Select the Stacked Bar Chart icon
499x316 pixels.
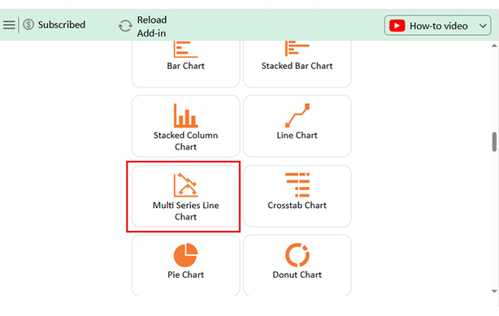click(x=297, y=49)
